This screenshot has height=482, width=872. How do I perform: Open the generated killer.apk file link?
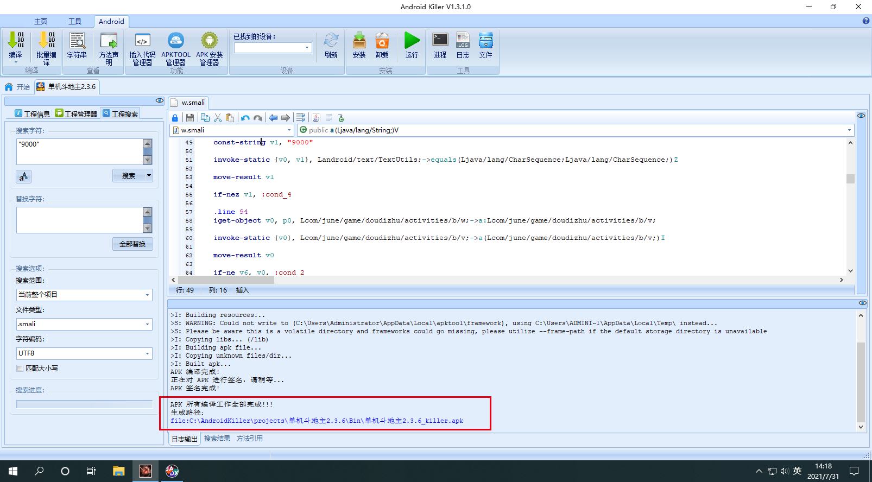317,421
